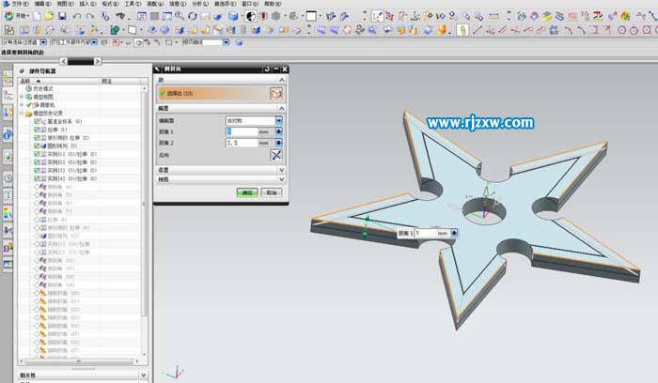Uncheck the 基准坐标系 (0) feature checkbox
Viewport: 658px width, 383px height.
tap(38, 121)
